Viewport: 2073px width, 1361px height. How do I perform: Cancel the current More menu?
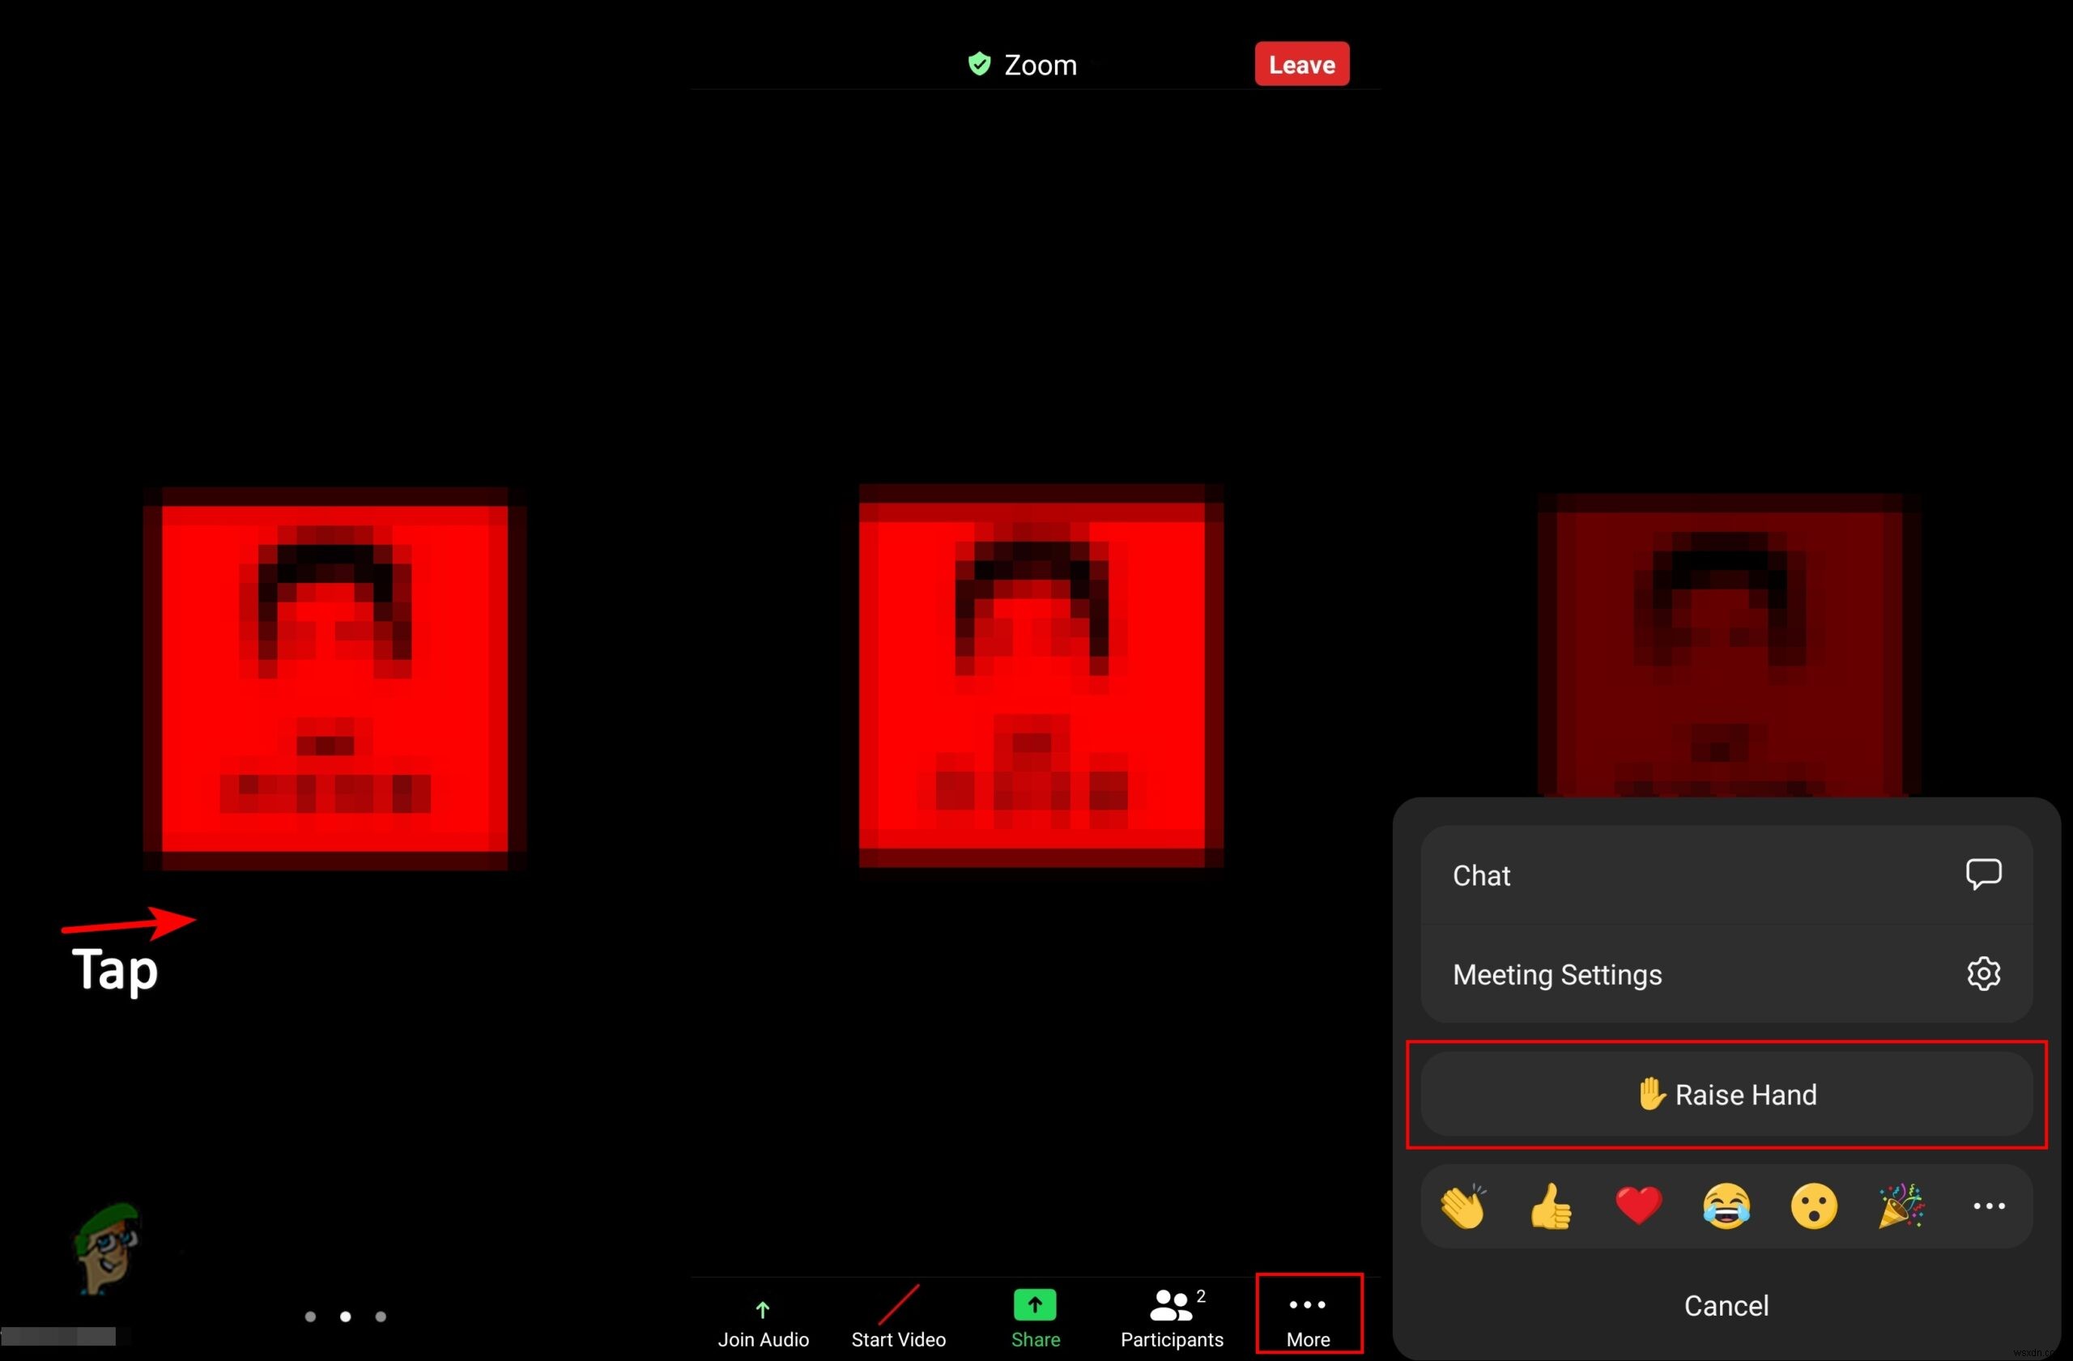pyautogui.click(x=1726, y=1304)
